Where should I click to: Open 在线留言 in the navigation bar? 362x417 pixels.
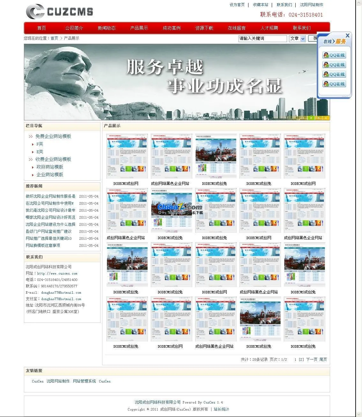[237, 28]
